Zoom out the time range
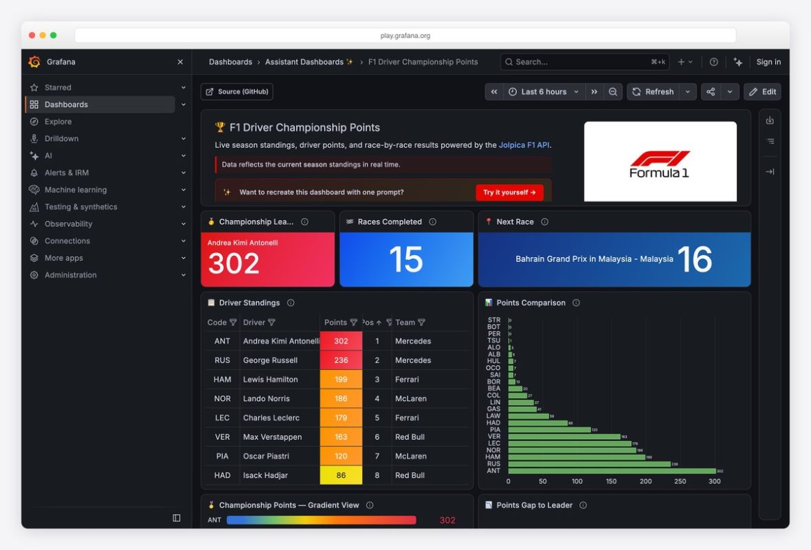This screenshot has width=811, height=550. (613, 91)
